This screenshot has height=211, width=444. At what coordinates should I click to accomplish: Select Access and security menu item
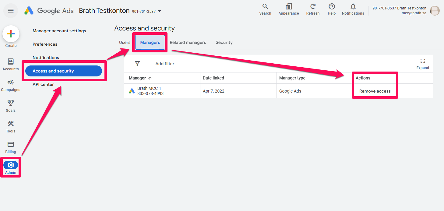(63, 71)
